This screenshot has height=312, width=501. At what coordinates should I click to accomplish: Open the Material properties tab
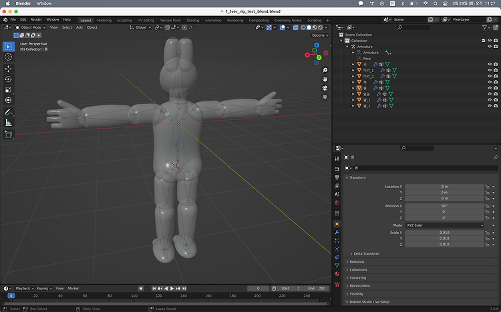[x=337, y=274]
